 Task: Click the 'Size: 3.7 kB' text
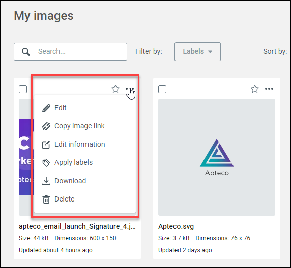173,238
